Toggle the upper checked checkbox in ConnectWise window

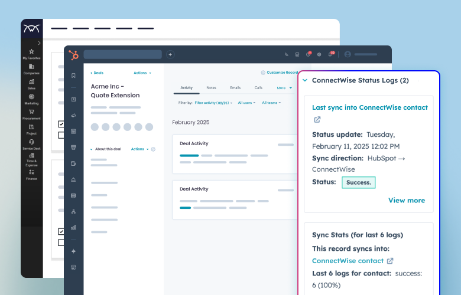pos(61,124)
